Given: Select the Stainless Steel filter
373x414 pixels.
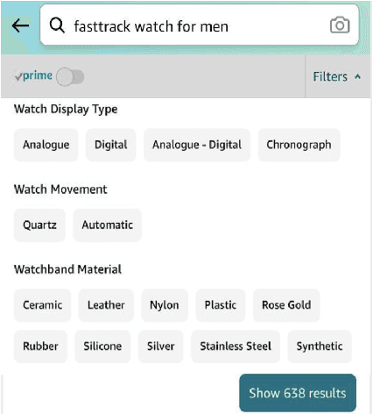Looking at the screenshot, I should click(x=236, y=346).
